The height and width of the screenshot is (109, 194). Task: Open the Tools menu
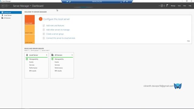click(x=179, y=6)
